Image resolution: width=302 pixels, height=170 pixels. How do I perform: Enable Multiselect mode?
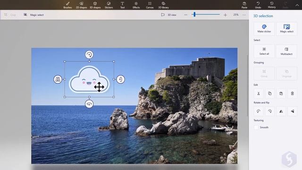pyautogui.click(x=286, y=51)
